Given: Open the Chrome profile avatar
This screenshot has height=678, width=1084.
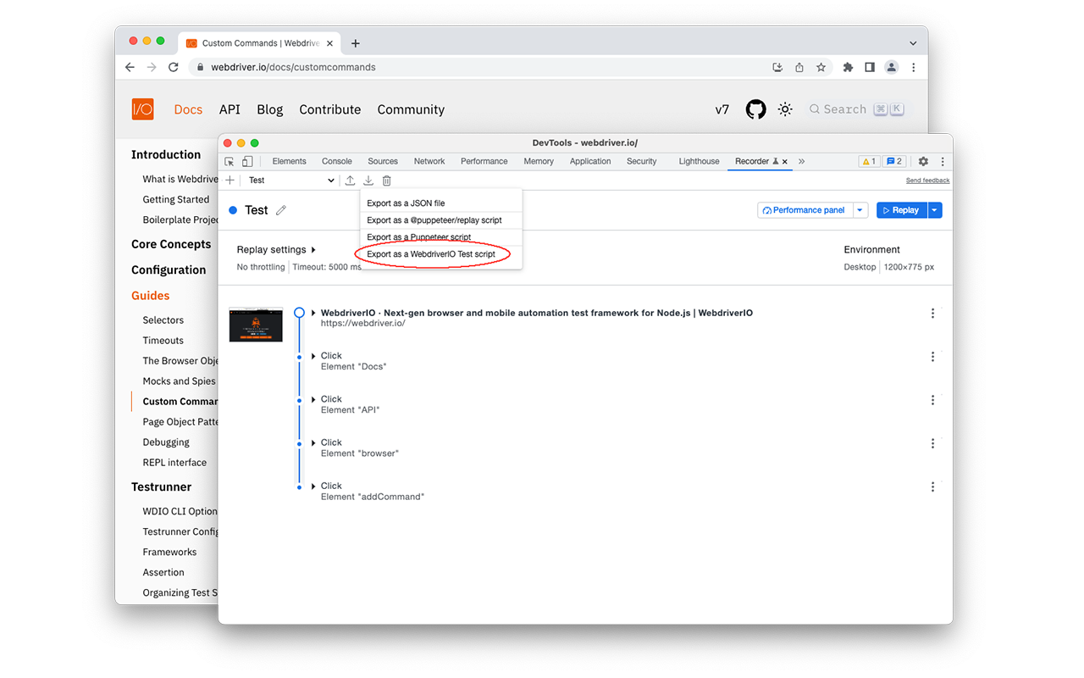Looking at the screenshot, I should pyautogui.click(x=891, y=67).
